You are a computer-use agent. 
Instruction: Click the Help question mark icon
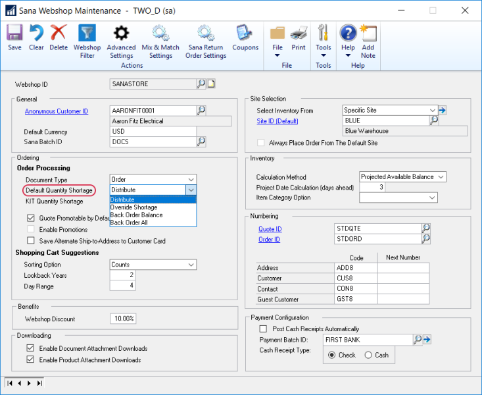point(348,33)
